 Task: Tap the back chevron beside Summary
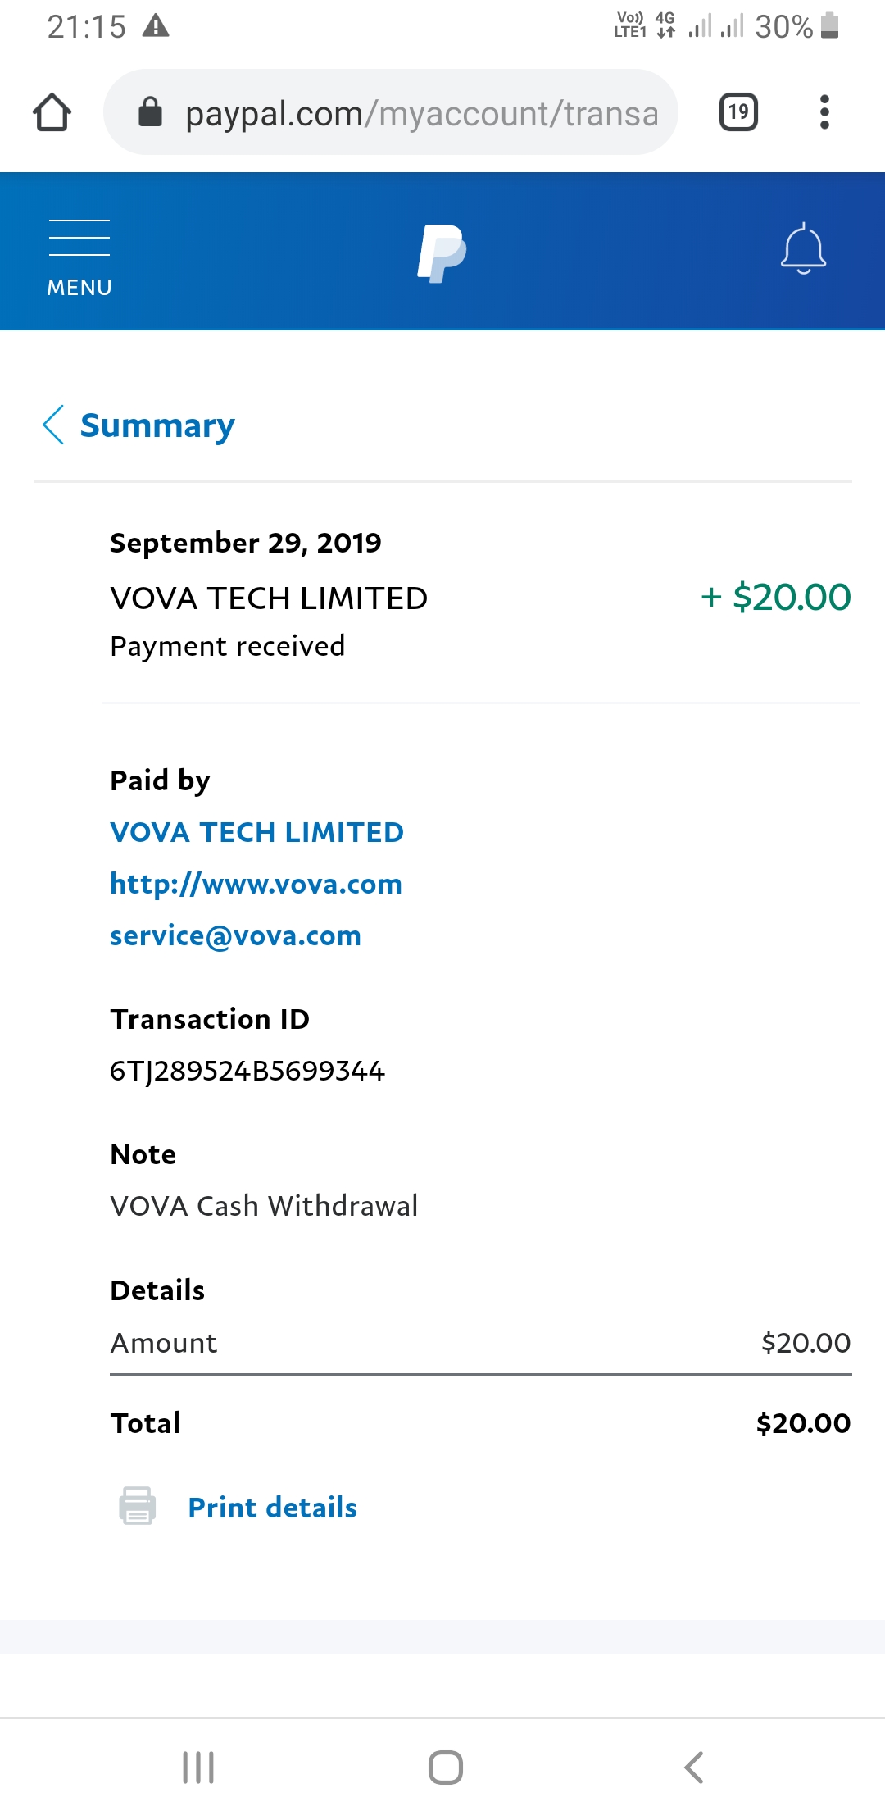(x=53, y=425)
